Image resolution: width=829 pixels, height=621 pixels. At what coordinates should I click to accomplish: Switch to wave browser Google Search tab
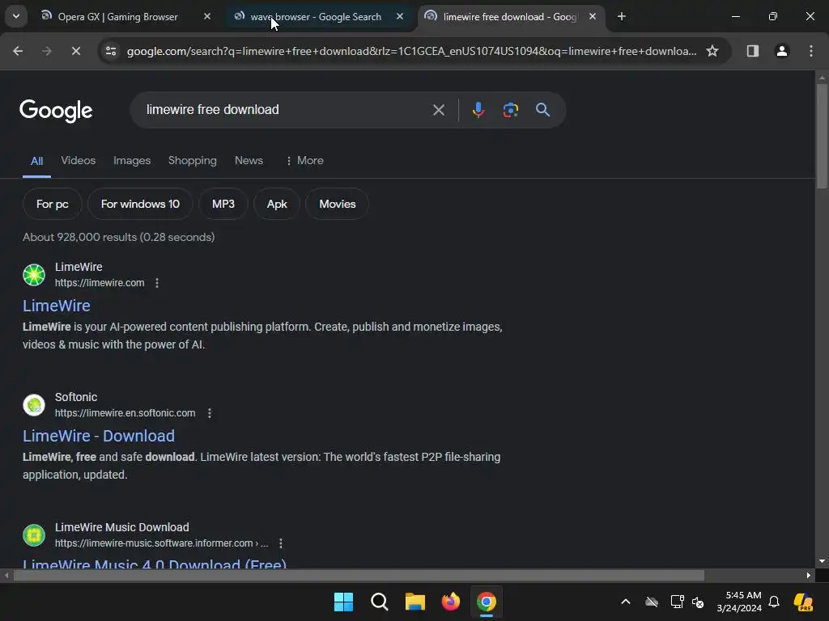(316, 17)
